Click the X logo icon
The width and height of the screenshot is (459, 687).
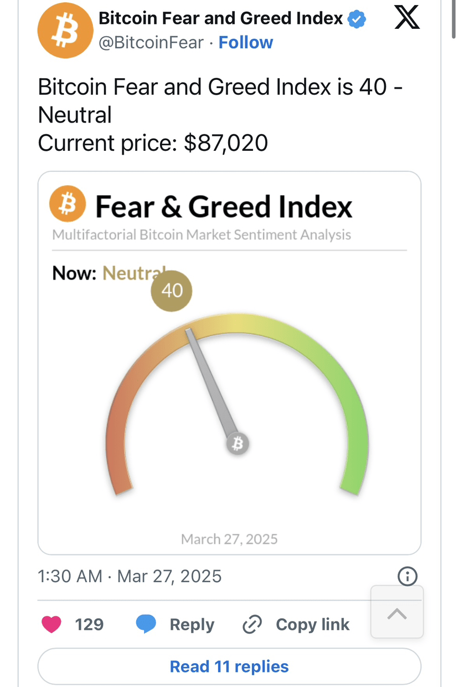pos(407,19)
